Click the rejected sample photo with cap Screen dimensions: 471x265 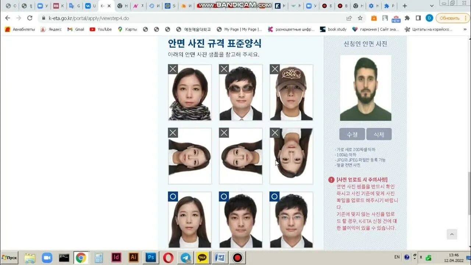[x=291, y=92]
